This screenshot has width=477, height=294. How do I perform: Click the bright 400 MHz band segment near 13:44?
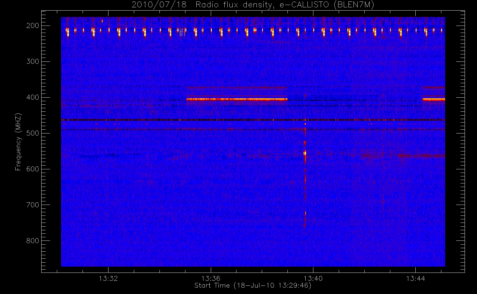click(434, 99)
